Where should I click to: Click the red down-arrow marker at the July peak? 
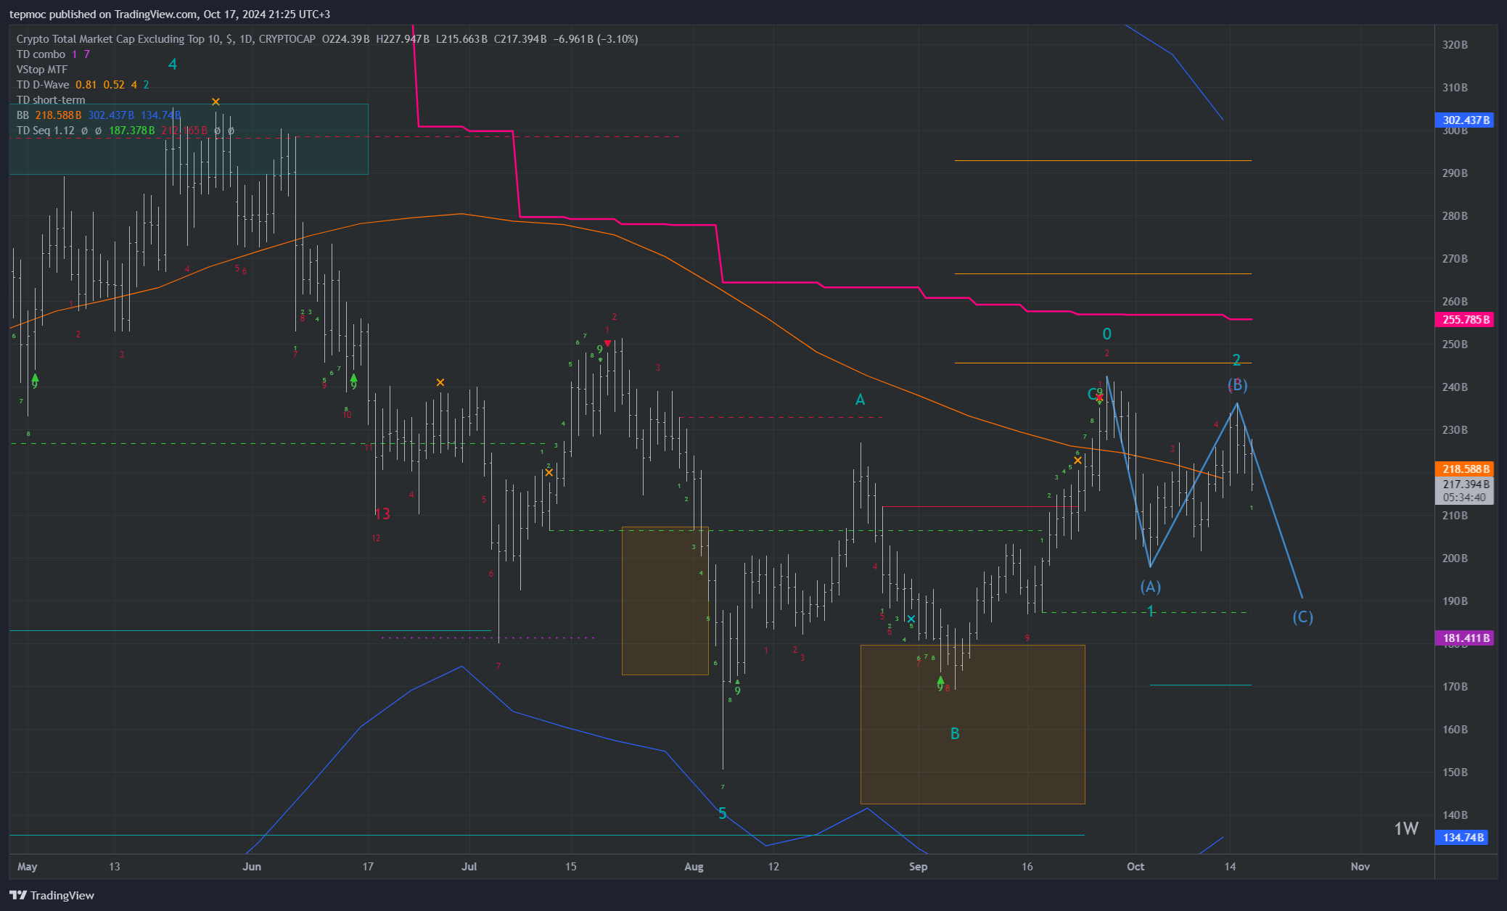[607, 343]
